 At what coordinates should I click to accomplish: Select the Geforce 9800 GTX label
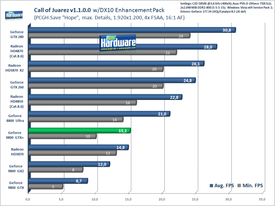coord(16,185)
